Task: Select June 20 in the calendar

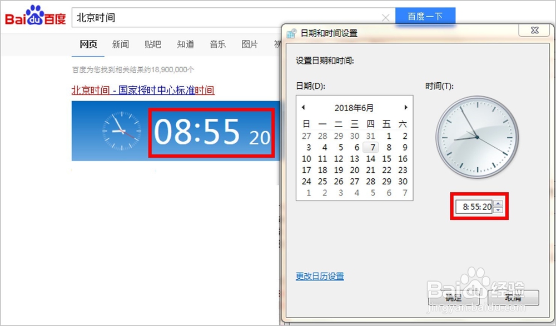Action: point(355,170)
